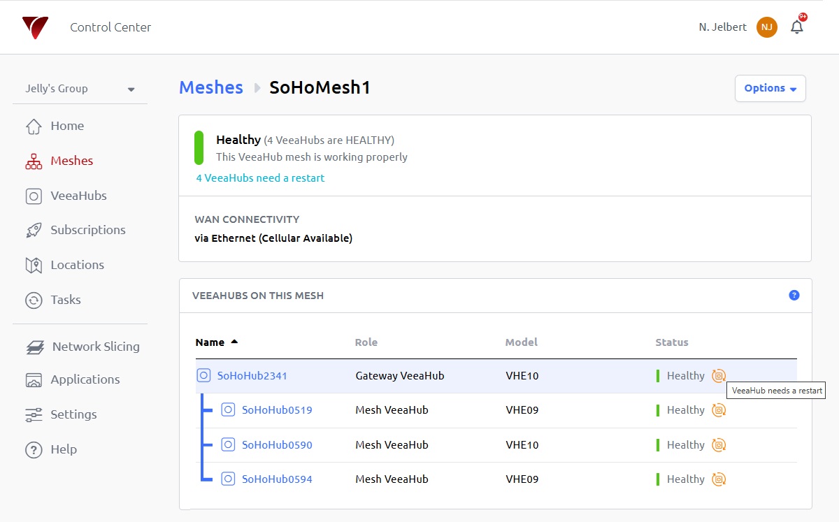Click restart-needed icon for SoHoHub0519

[719, 410]
